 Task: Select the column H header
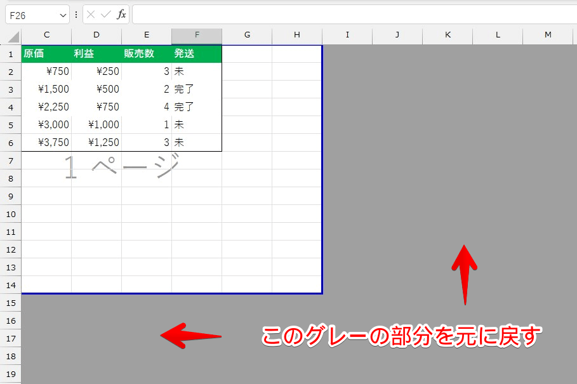click(x=297, y=35)
